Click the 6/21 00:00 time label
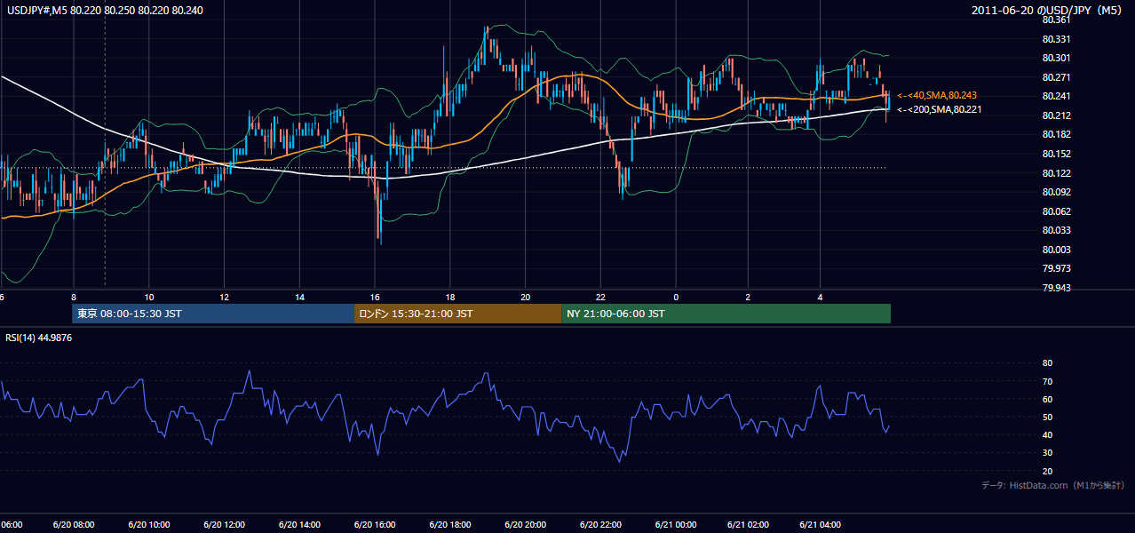Screen dimensions: 1135x533 676,525
